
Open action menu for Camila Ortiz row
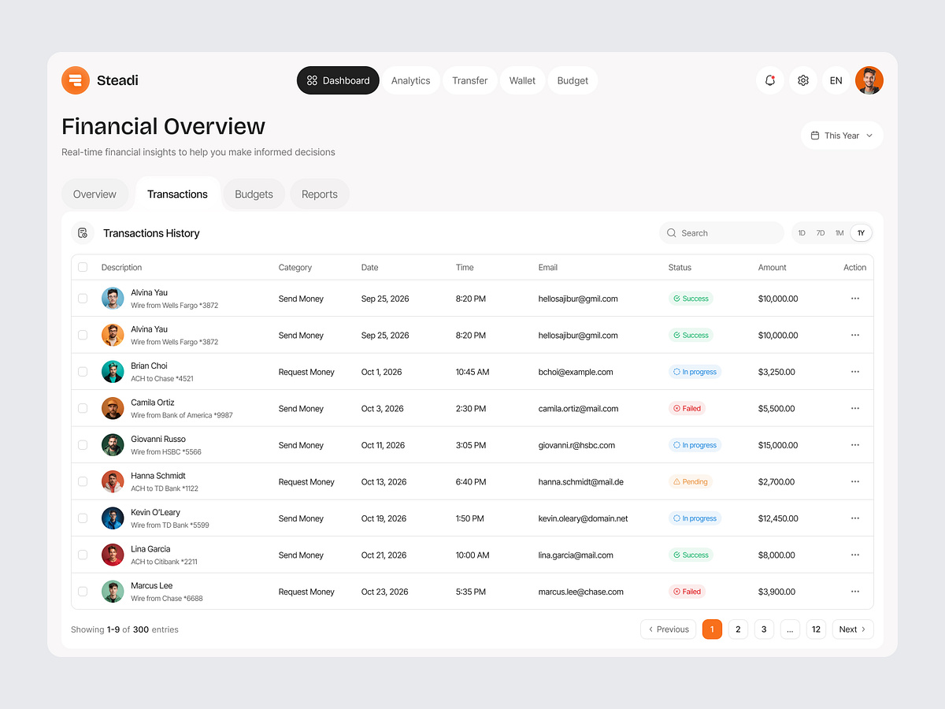(x=855, y=408)
